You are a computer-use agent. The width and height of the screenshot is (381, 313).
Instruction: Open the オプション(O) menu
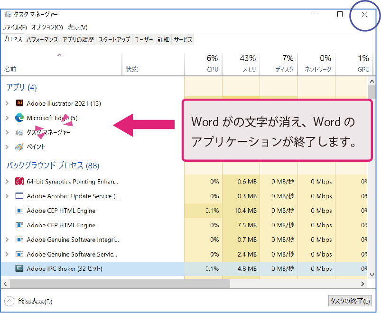coord(47,28)
